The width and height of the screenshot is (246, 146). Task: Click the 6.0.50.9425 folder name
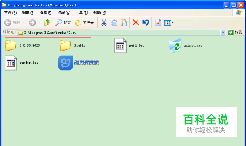pos(30,46)
